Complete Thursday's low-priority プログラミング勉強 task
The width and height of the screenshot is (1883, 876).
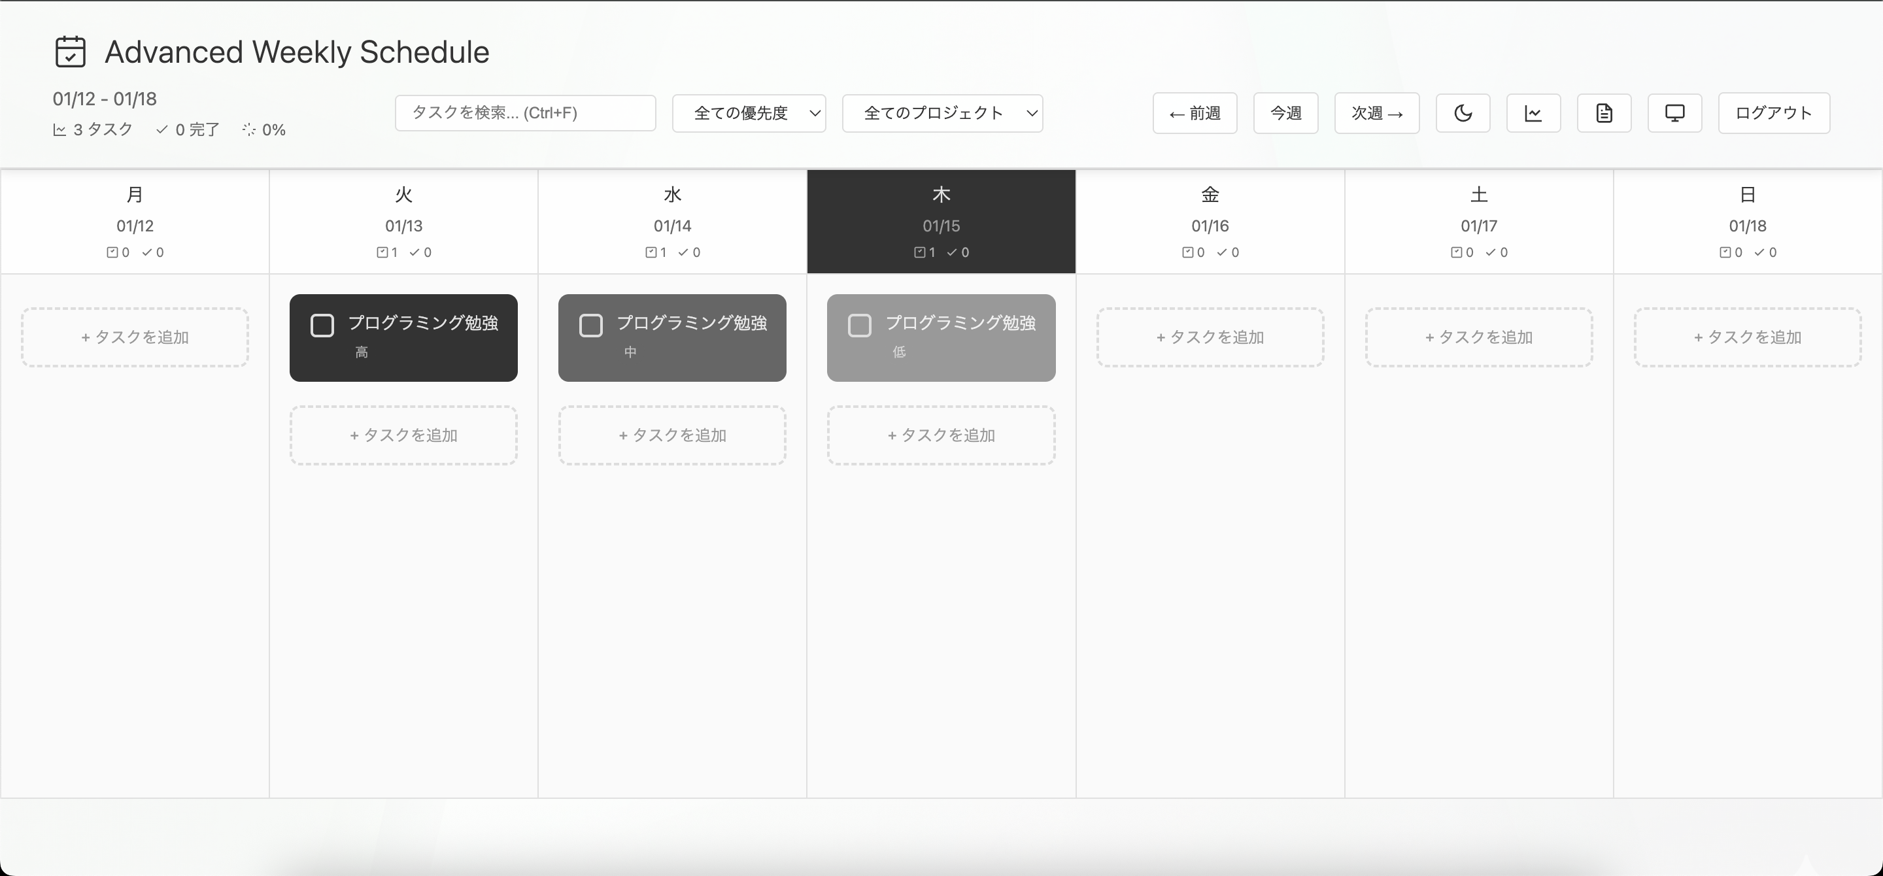pos(860,324)
